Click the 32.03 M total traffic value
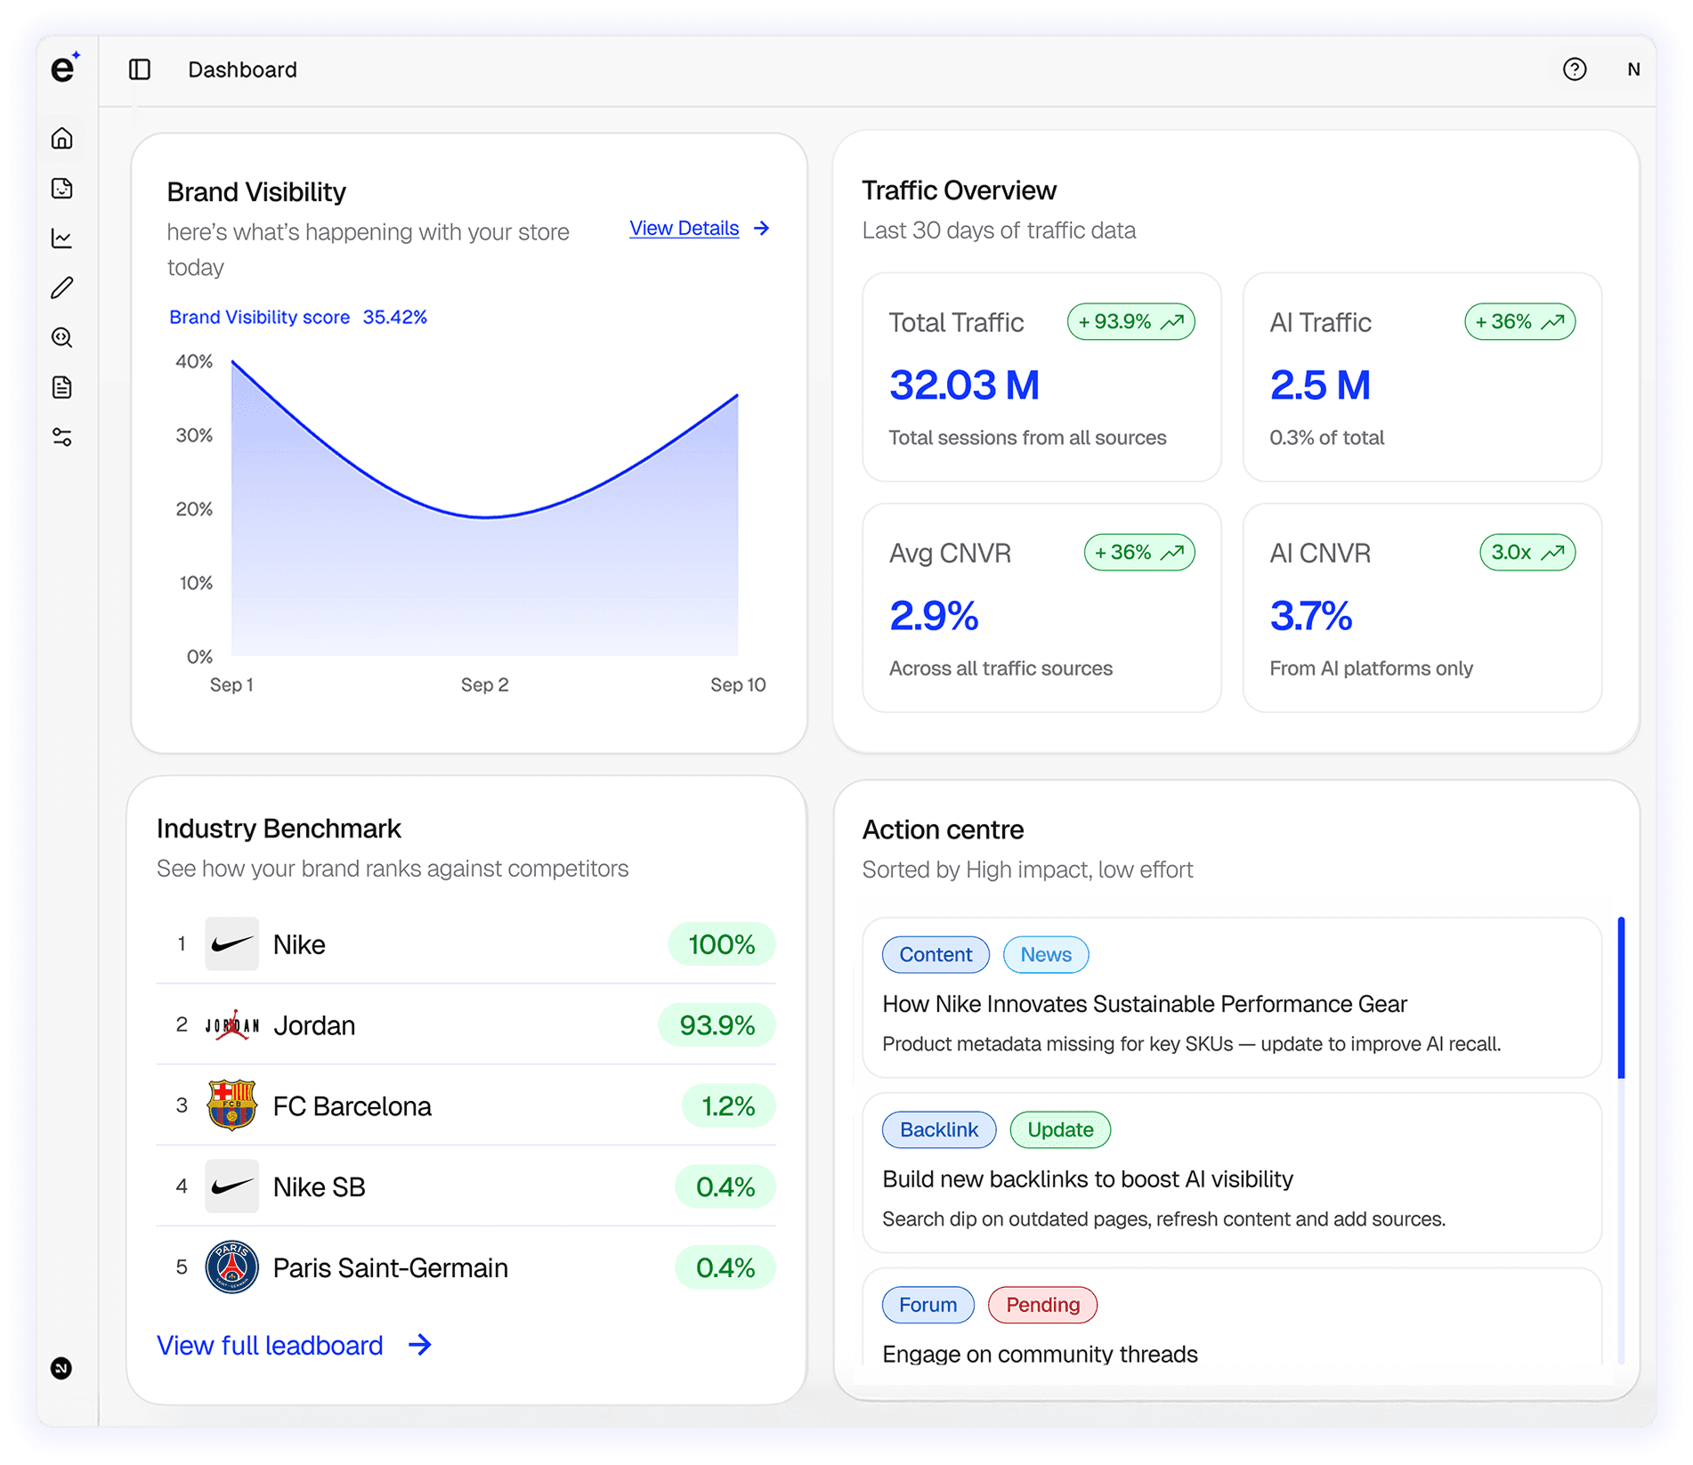 964,385
